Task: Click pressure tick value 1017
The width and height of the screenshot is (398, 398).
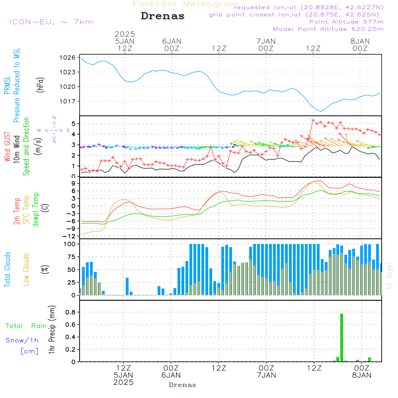Action: 67,101
